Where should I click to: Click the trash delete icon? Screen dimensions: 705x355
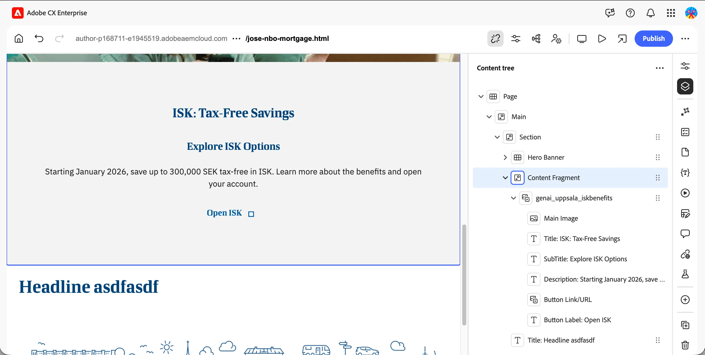(x=685, y=345)
